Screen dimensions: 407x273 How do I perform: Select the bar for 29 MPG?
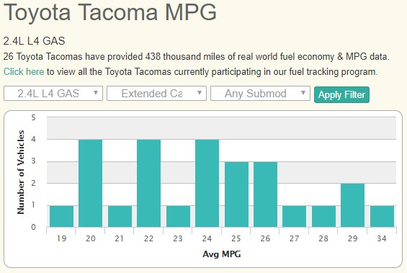tap(353, 205)
